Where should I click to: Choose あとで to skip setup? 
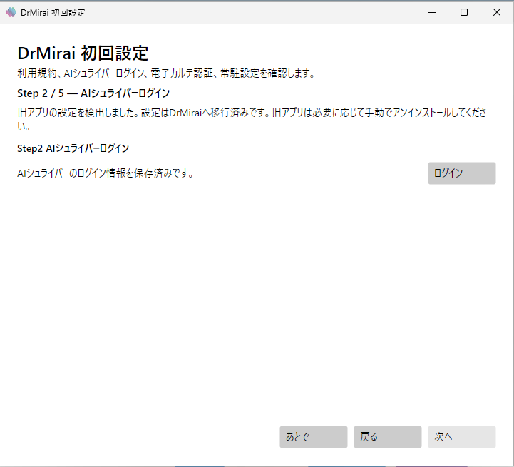(x=314, y=437)
